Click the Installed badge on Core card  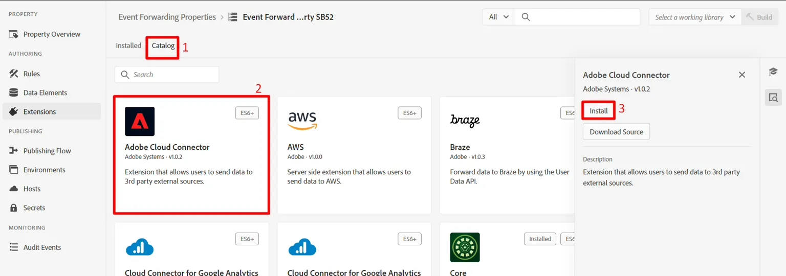tap(540, 239)
